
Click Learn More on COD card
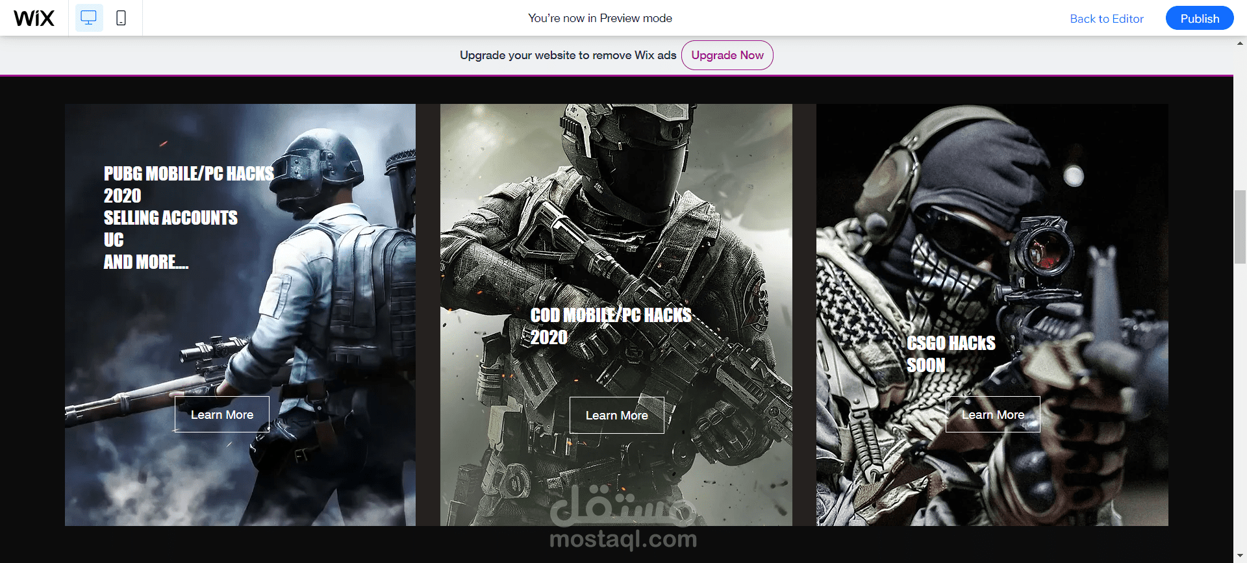(616, 415)
